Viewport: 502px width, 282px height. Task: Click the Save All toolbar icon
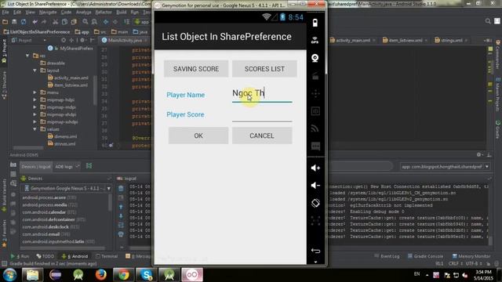click(14, 22)
